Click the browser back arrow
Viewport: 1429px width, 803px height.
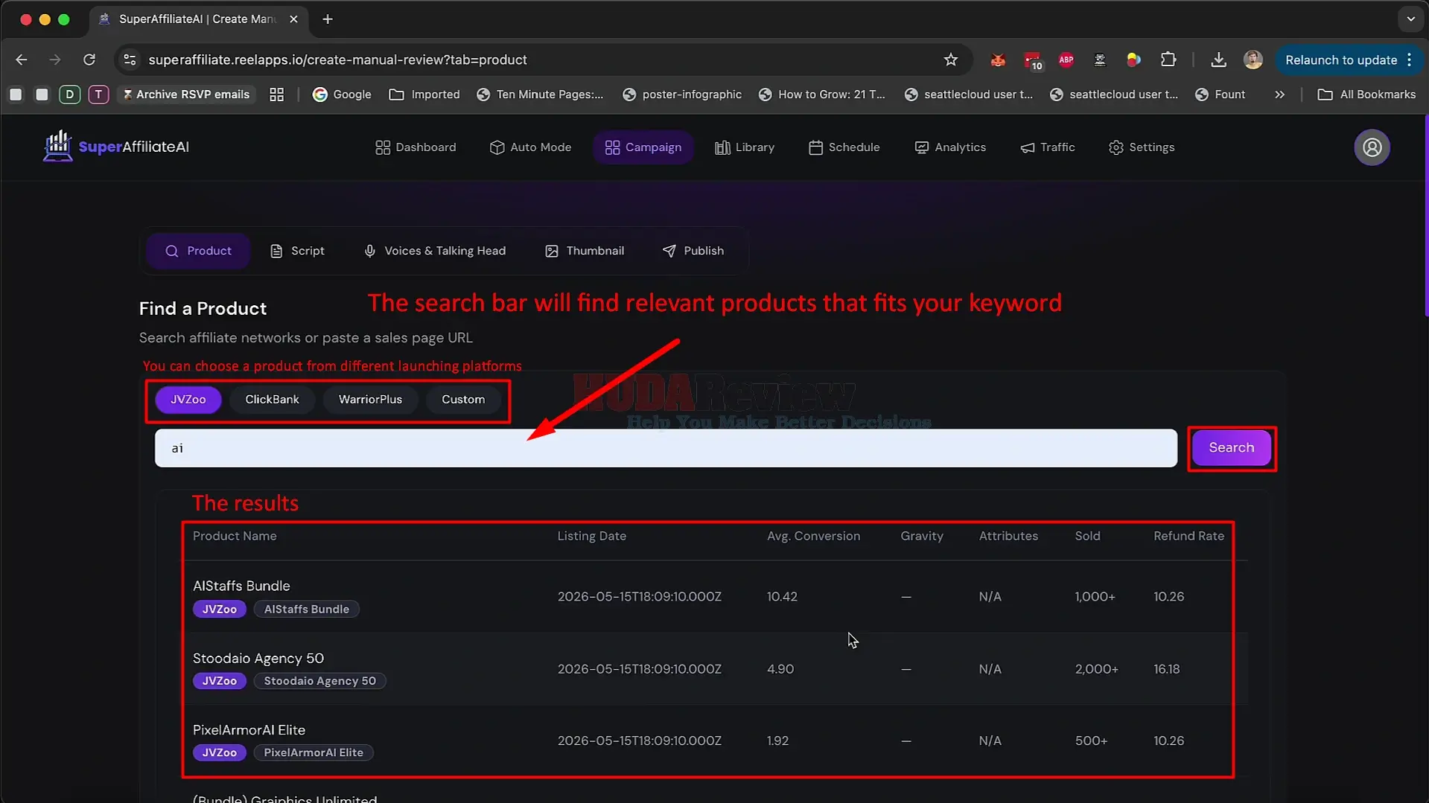click(22, 60)
